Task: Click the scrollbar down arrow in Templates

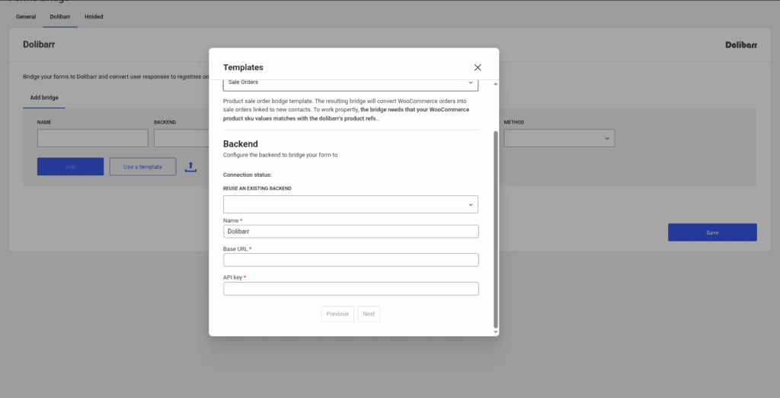Action: pos(495,331)
